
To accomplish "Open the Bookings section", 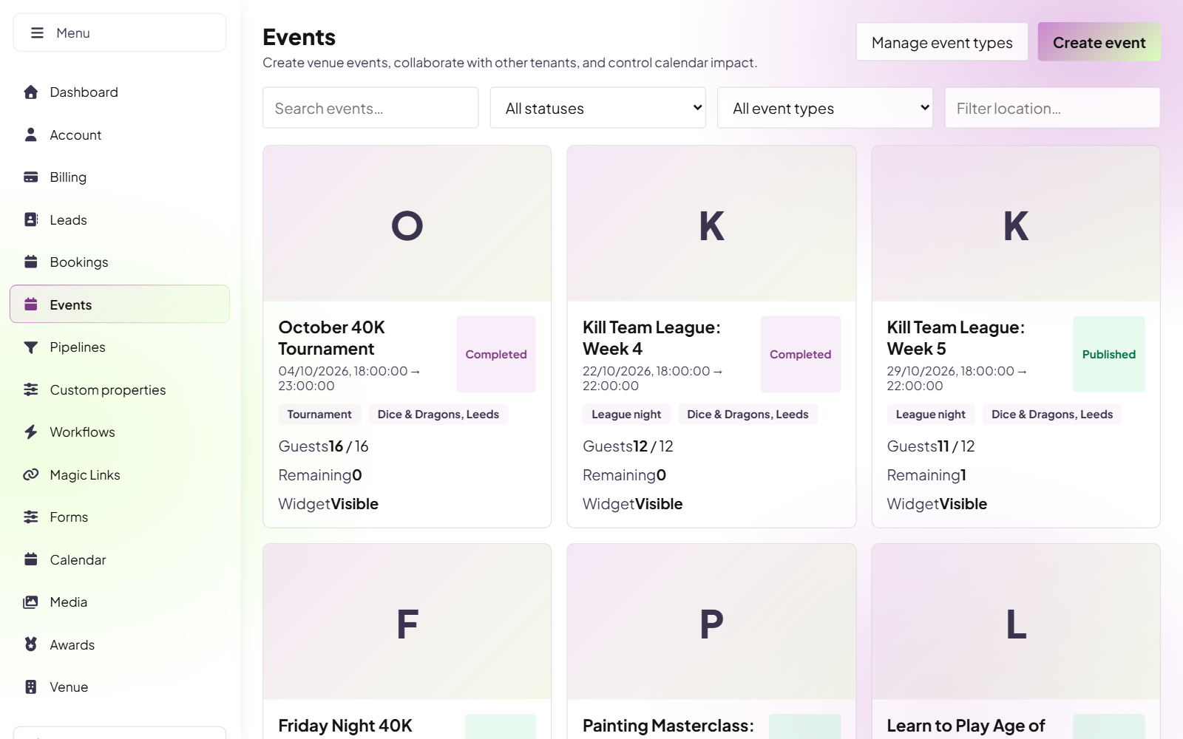I will click(120, 262).
